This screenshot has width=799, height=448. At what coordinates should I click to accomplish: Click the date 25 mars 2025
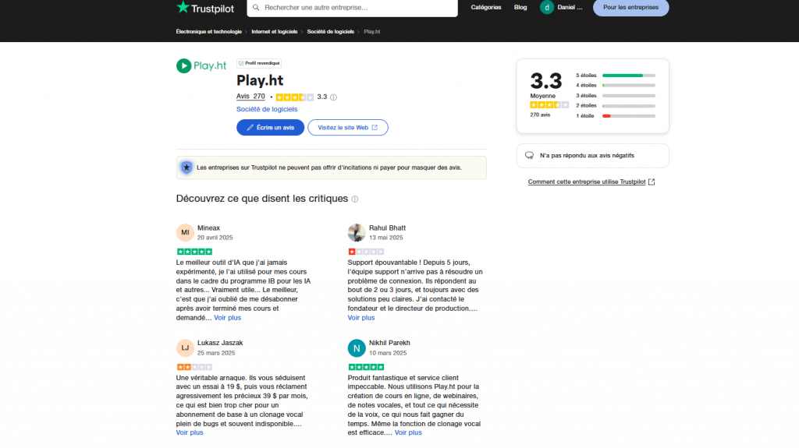(x=216, y=353)
